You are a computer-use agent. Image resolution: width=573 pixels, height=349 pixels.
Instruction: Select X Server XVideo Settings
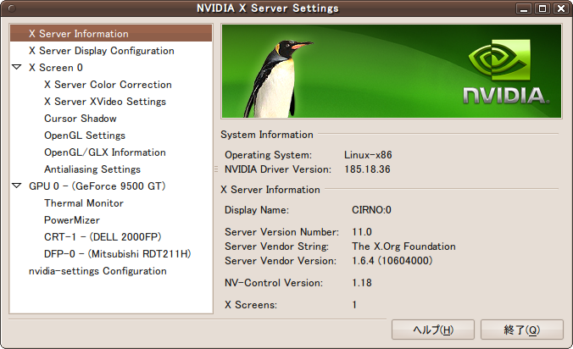tap(104, 102)
